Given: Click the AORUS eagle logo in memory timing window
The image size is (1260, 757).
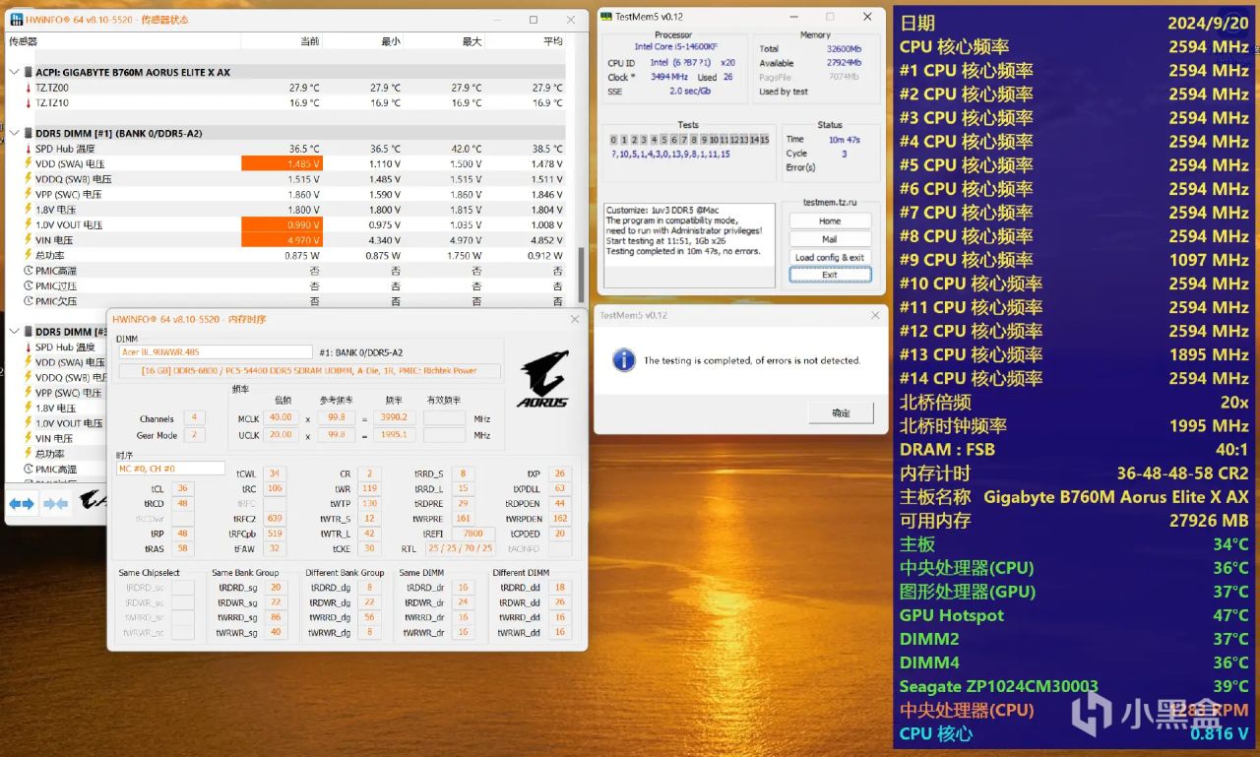Looking at the screenshot, I should (543, 379).
